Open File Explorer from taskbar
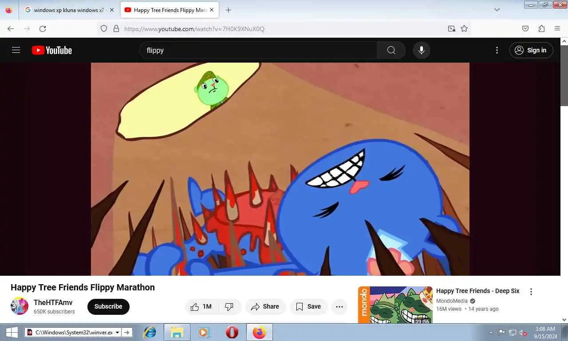The width and height of the screenshot is (568, 341). coord(177,332)
